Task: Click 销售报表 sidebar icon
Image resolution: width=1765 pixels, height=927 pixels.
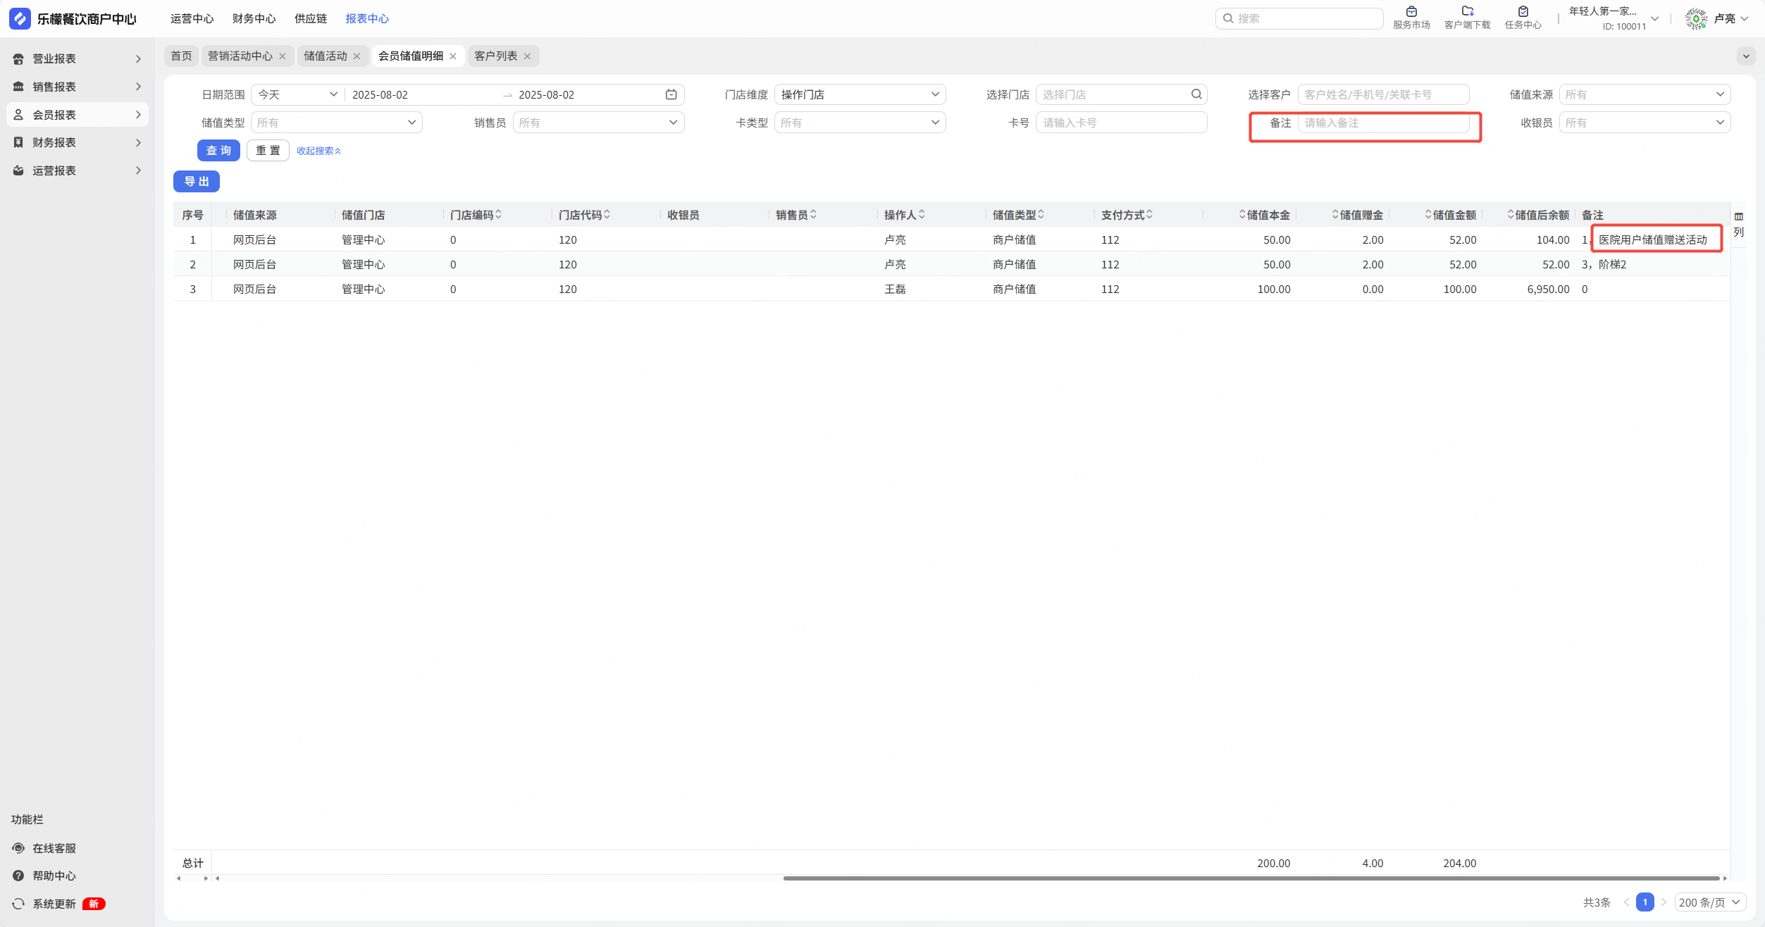Action: (x=18, y=87)
